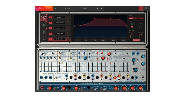Click the red jack at touch keyboard left edge
This screenshot has width=185, height=98.
coord(42,87)
